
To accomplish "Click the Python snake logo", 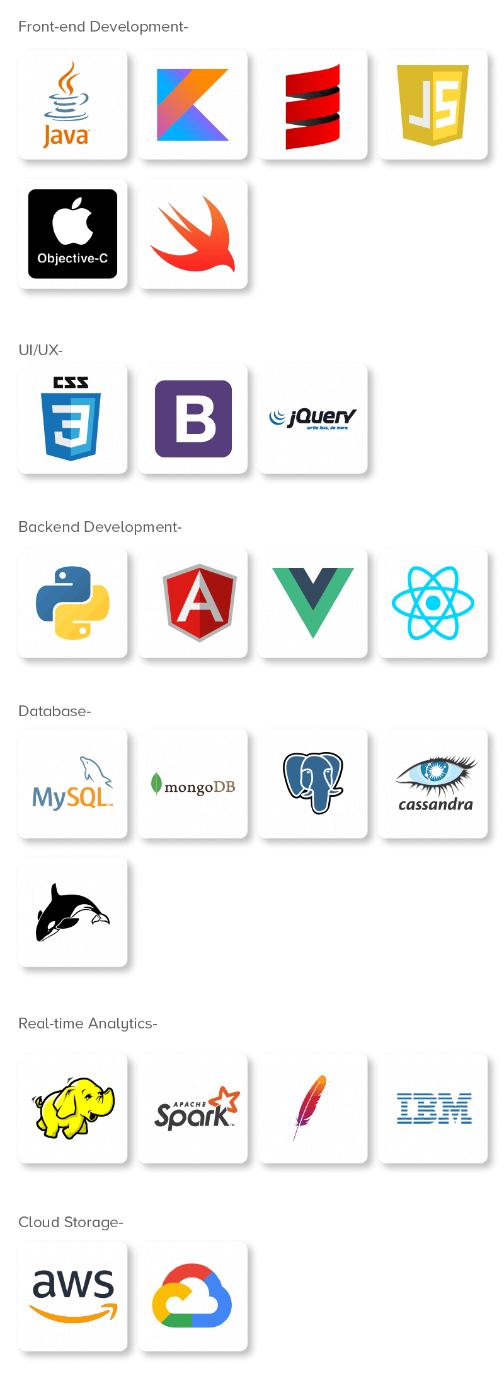I will tap(73, 603).
